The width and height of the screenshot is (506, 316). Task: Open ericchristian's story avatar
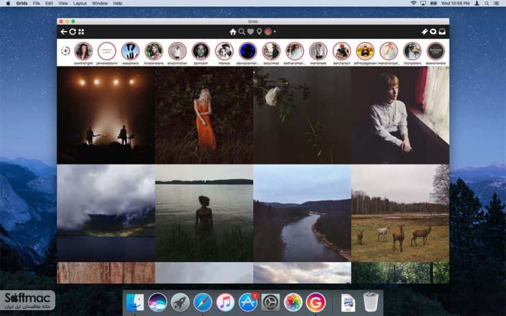[x=177, y=51]
